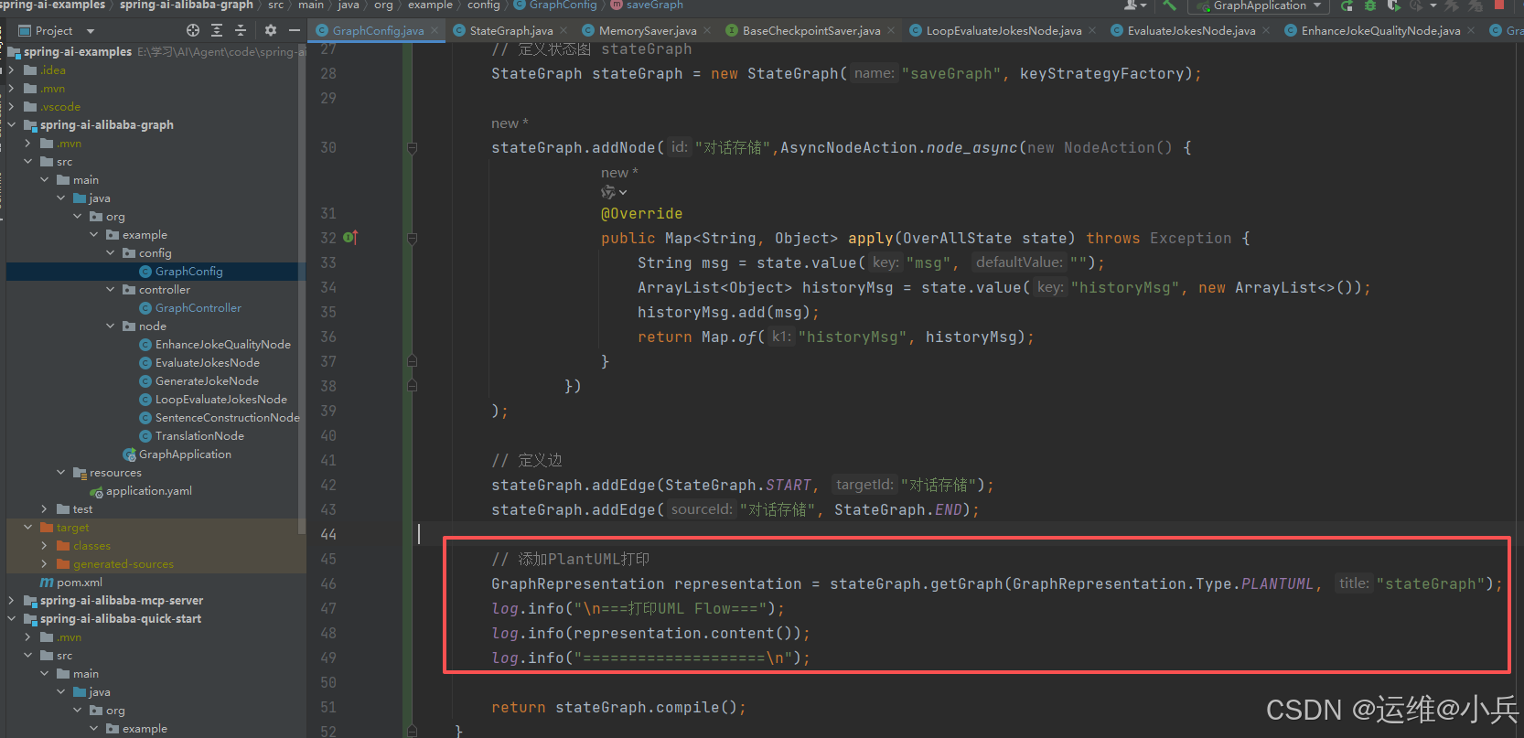Collapse the node package
Image resolution: width=1524 pixels, height=738 pixels.
[111, 326]
